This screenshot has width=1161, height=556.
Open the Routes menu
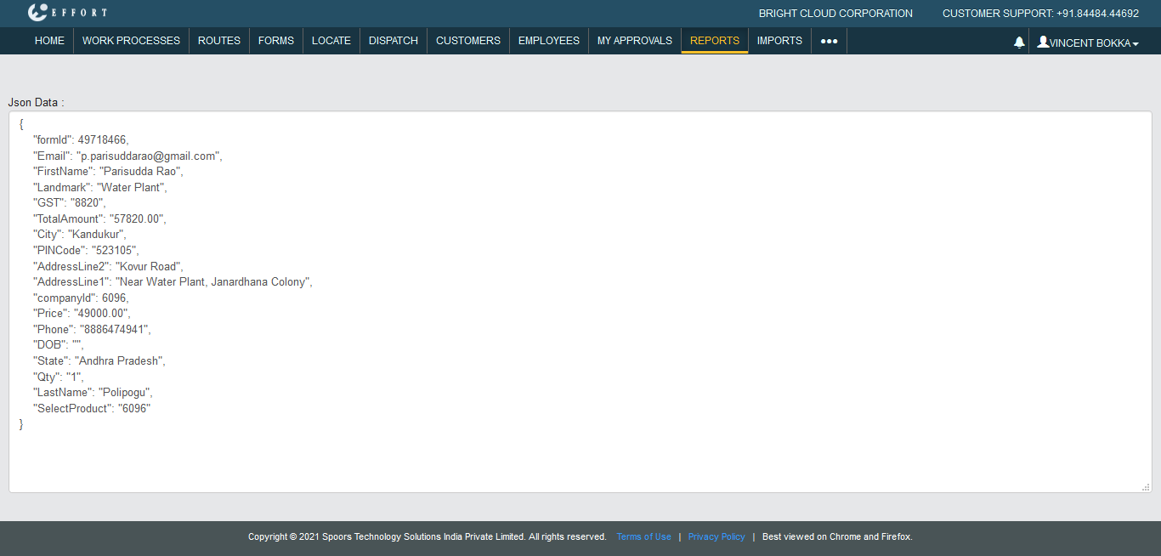[x=219, y=41]
